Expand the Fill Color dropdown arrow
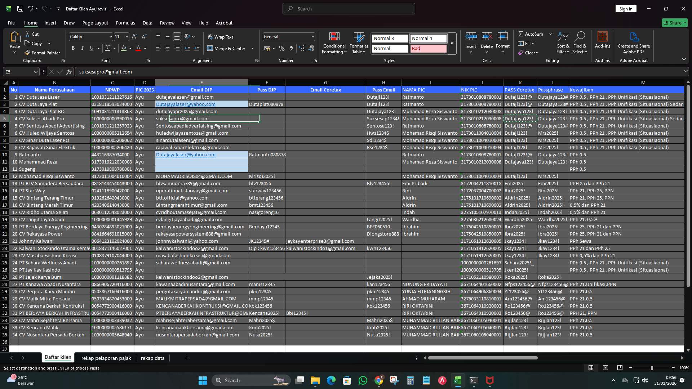692x389 pixels. click(130, 48)
